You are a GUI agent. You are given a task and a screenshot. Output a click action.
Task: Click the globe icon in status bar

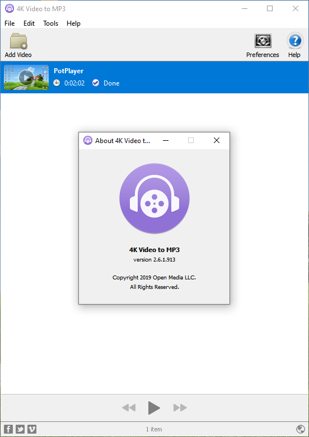coord(301,429)
